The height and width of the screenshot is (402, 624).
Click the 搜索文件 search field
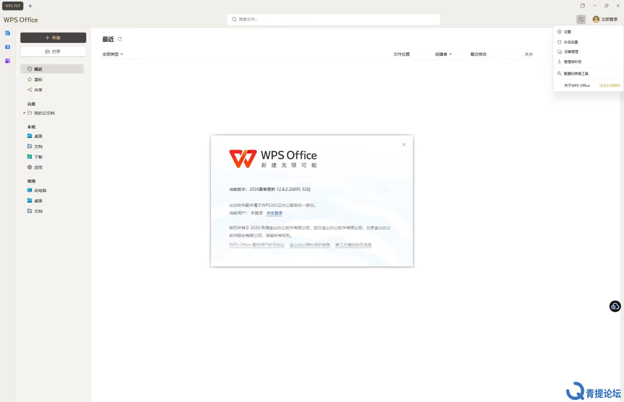333,19
